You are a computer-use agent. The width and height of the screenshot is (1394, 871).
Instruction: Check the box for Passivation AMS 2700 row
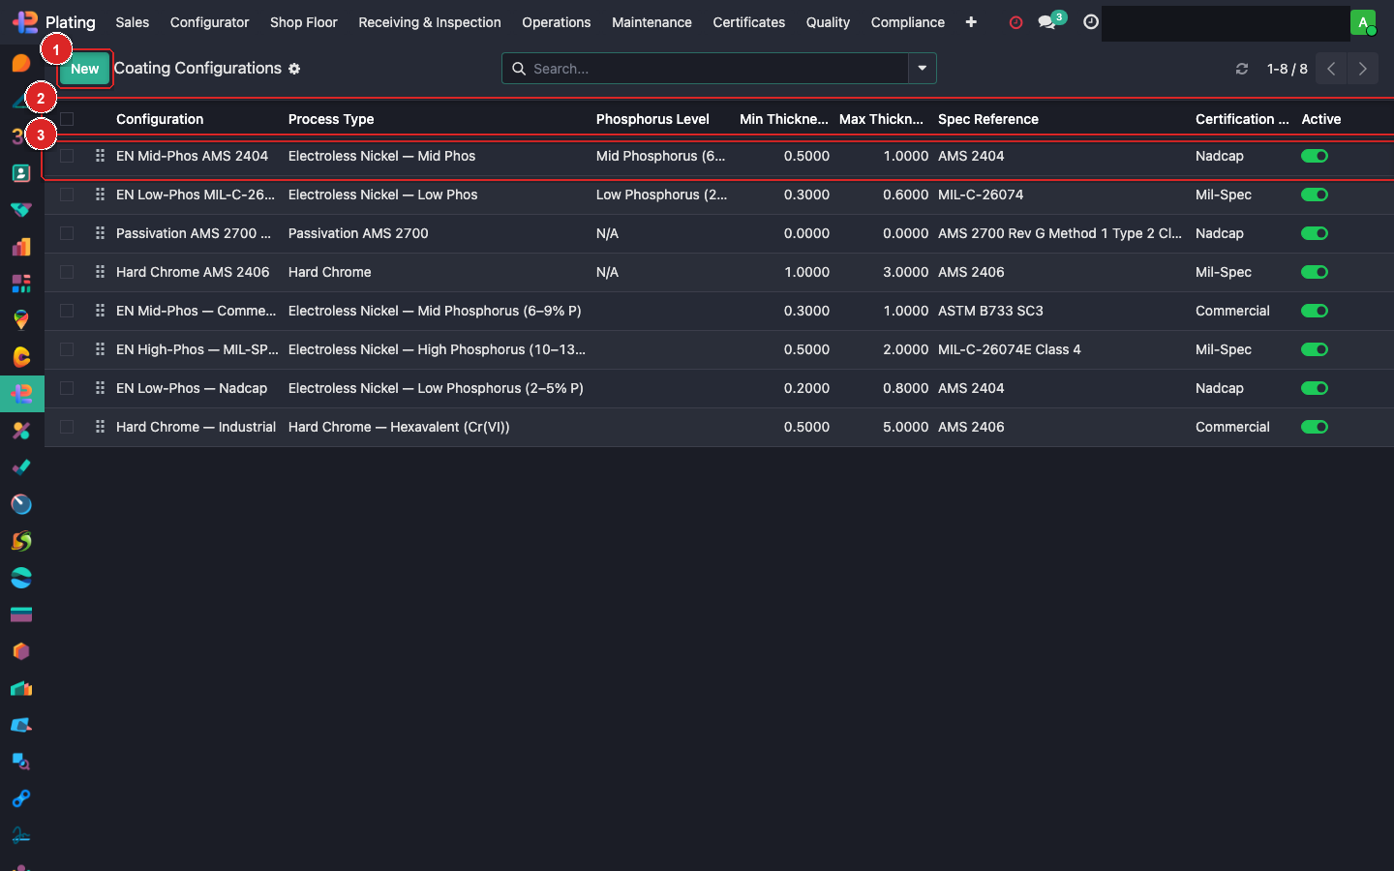coord(67,233)
